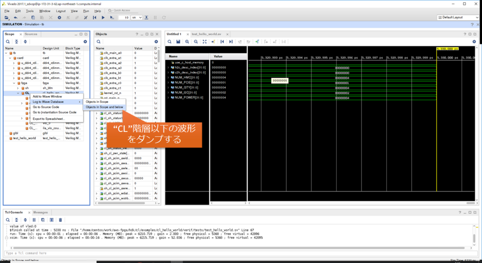Click the add marker icon
Viewport: 482px width, 263px height.
pos(257,41)
